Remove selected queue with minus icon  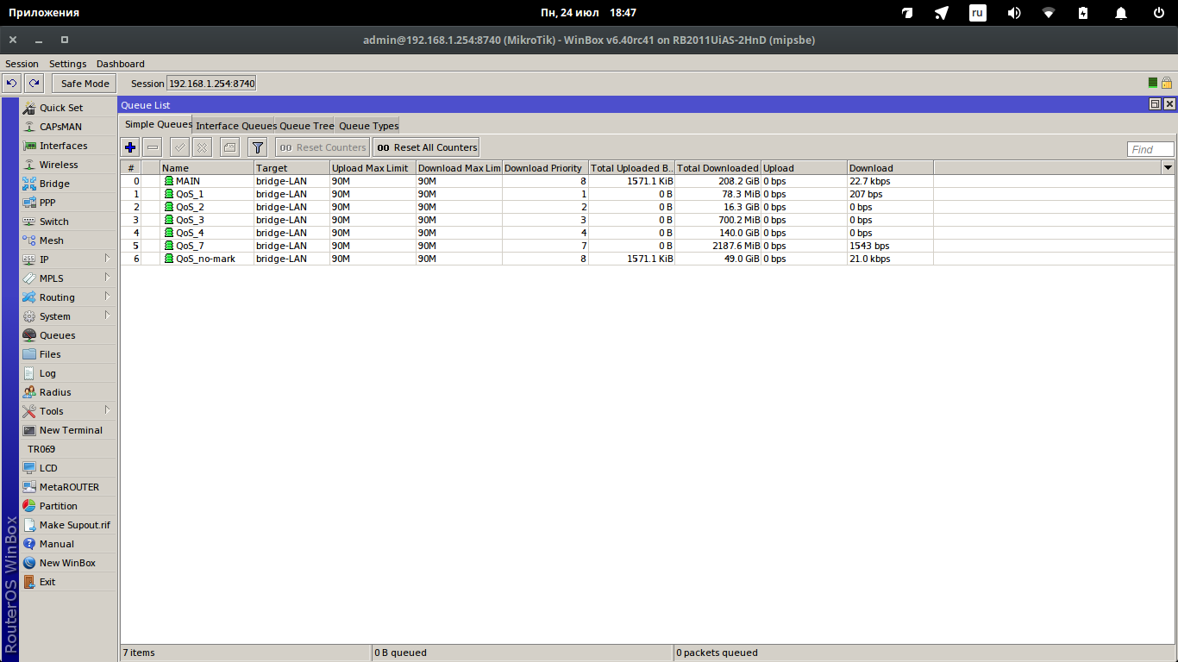coord(153,147)
